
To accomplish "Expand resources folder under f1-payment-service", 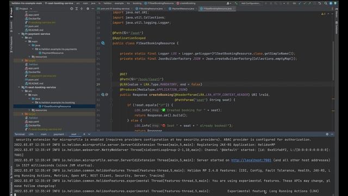I will click(x=29, y=57).
